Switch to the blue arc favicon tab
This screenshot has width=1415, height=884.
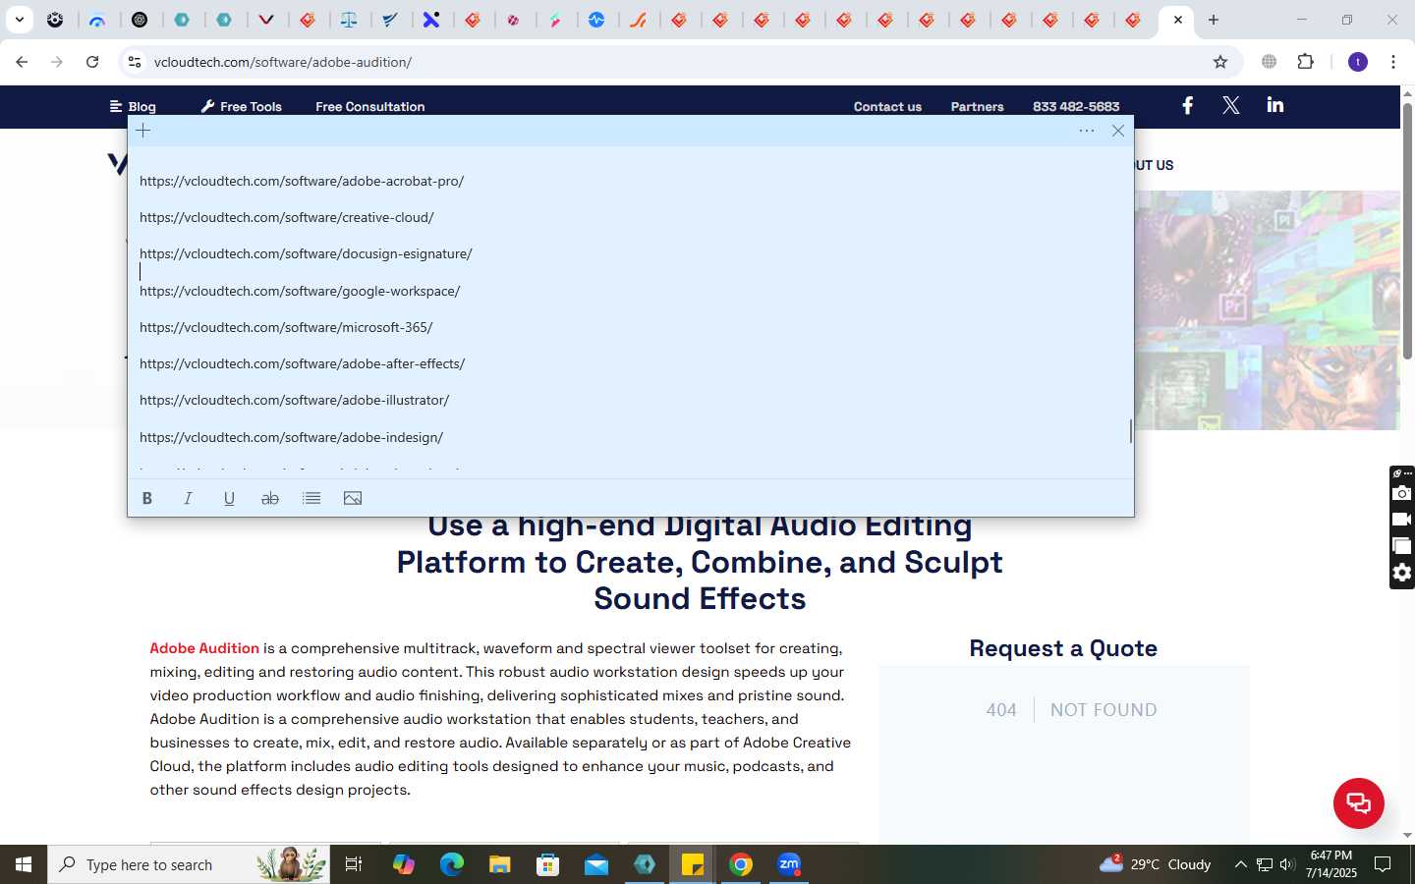97,20
